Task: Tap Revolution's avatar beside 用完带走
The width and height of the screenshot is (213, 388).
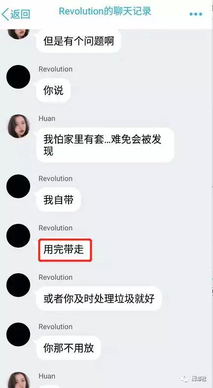Action: pyautogui.click(x=18, y=236)
